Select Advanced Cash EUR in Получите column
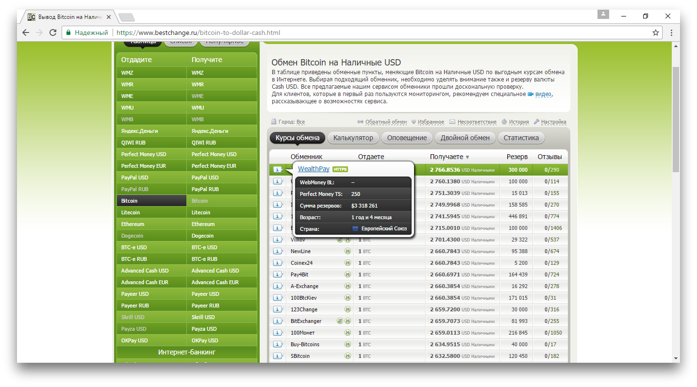The image size is (697, 387). click(x=222, y=282)
